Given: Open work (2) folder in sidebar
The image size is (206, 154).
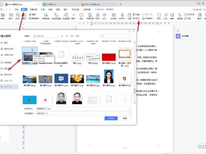Looking at the screenshot, I should (x=7, y=81).
